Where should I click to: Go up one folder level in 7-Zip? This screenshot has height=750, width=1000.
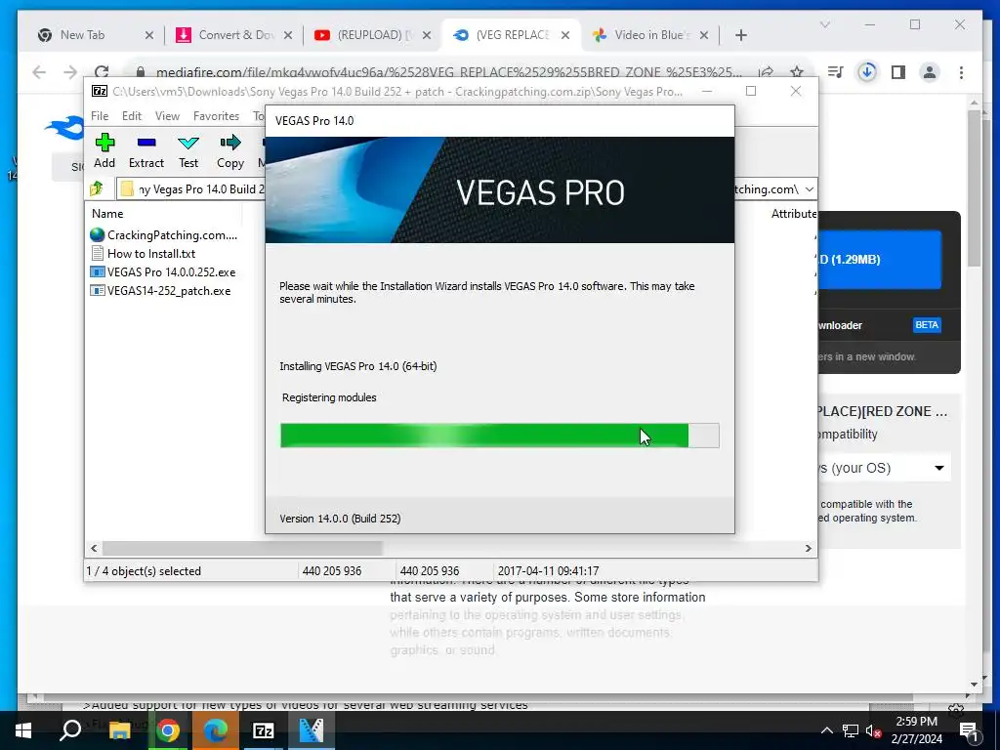click(97, 188)
